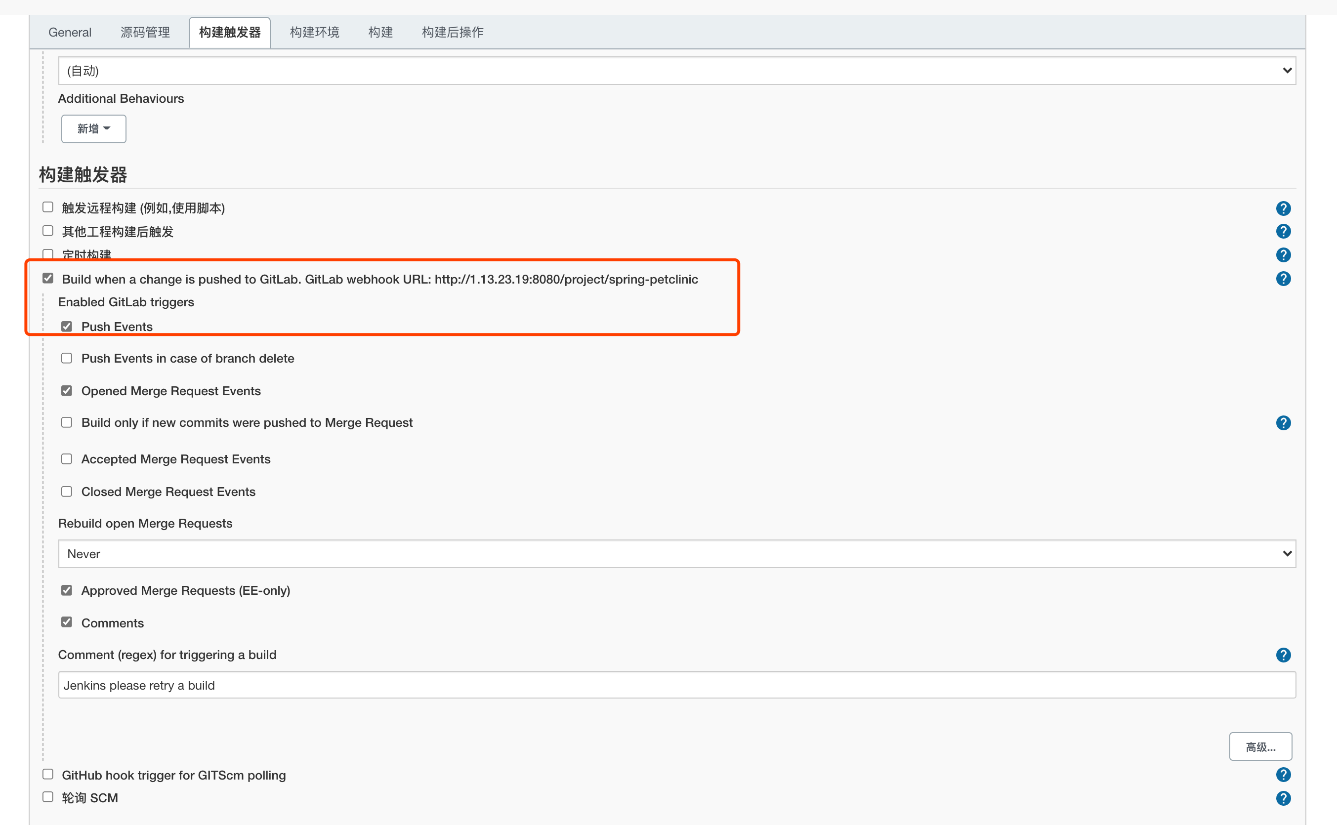Open help icon for 定时构建
The height and width of the screenshot is (825, 1337).
pyautogui.click(x=1283, y=255)
